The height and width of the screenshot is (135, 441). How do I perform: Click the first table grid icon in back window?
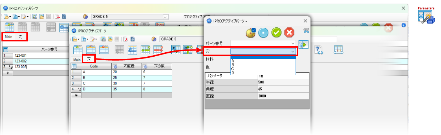point(9,27)
